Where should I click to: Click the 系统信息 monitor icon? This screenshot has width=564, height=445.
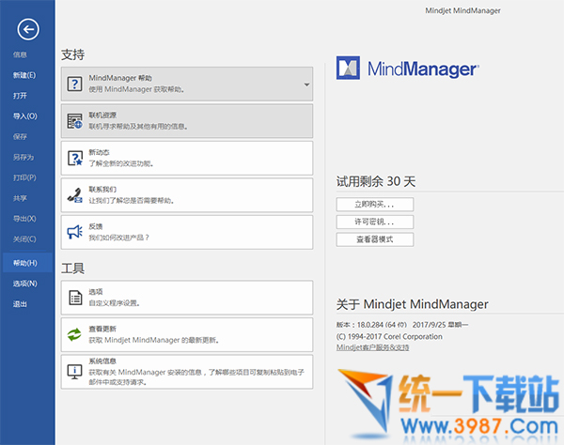(75, 371)
